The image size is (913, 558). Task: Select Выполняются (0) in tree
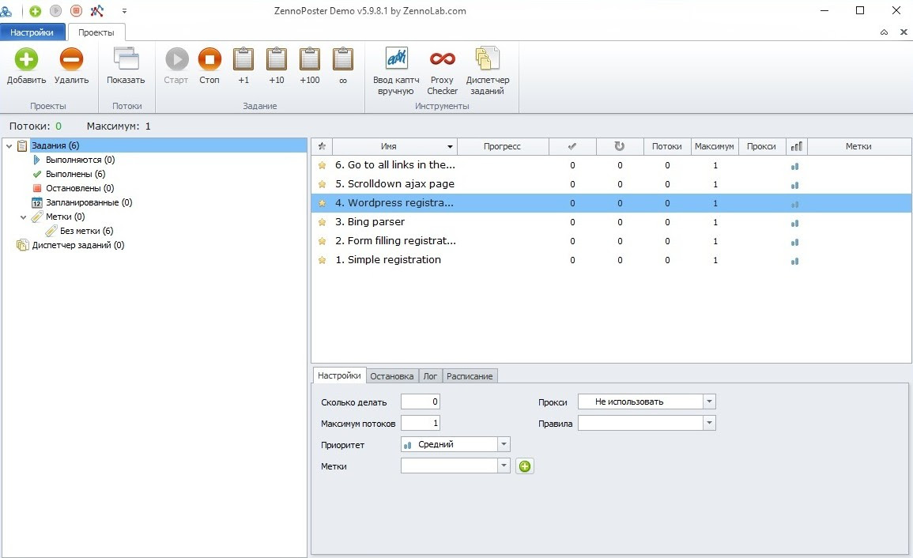[x=81, y=160]
